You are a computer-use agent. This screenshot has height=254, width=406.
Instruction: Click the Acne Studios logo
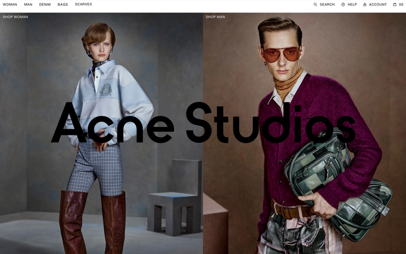point(203,122)
